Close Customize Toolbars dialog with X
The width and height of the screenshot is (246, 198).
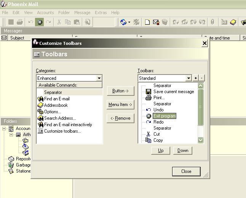tap(204, 43)
